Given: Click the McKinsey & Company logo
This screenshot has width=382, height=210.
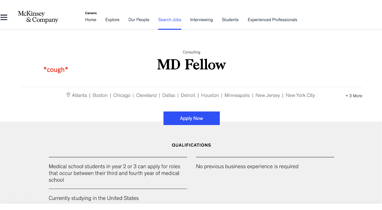Looking at the screenshot, I should pyautogui.click(x=38, y=17).
